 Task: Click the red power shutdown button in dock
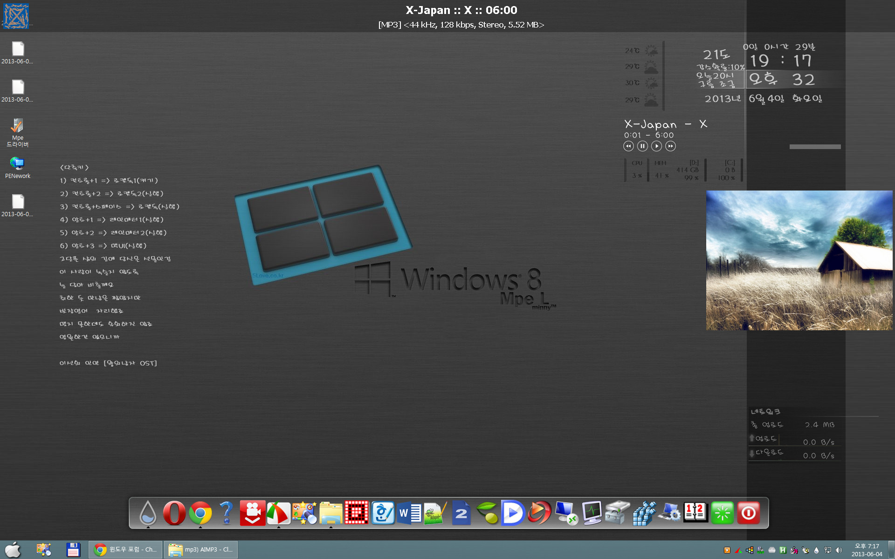tap(748, 513)
